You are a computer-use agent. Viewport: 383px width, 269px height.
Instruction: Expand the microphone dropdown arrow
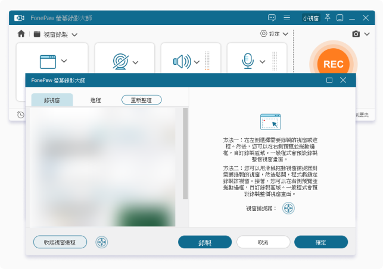click(x=262, y=62)
